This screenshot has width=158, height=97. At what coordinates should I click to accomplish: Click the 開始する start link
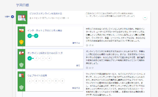[x=76, y=88]
